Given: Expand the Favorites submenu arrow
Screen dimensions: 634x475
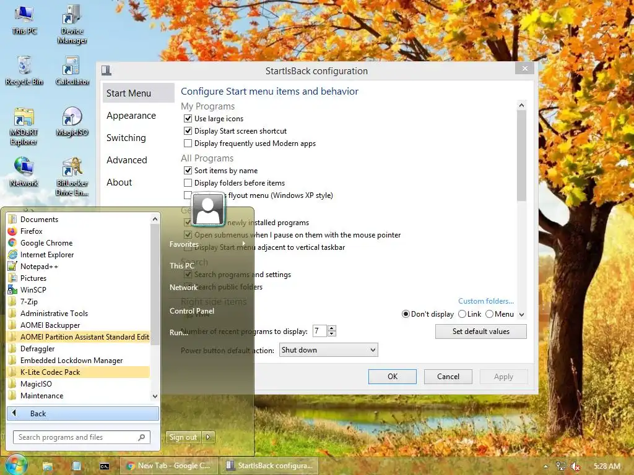Looking at the screenshot, I should click(x=244, y=244).
